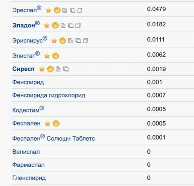Viewport: 194px width, 186px height.
Task: Open the Эреспал drug link
Action: [x=27, y=9]
